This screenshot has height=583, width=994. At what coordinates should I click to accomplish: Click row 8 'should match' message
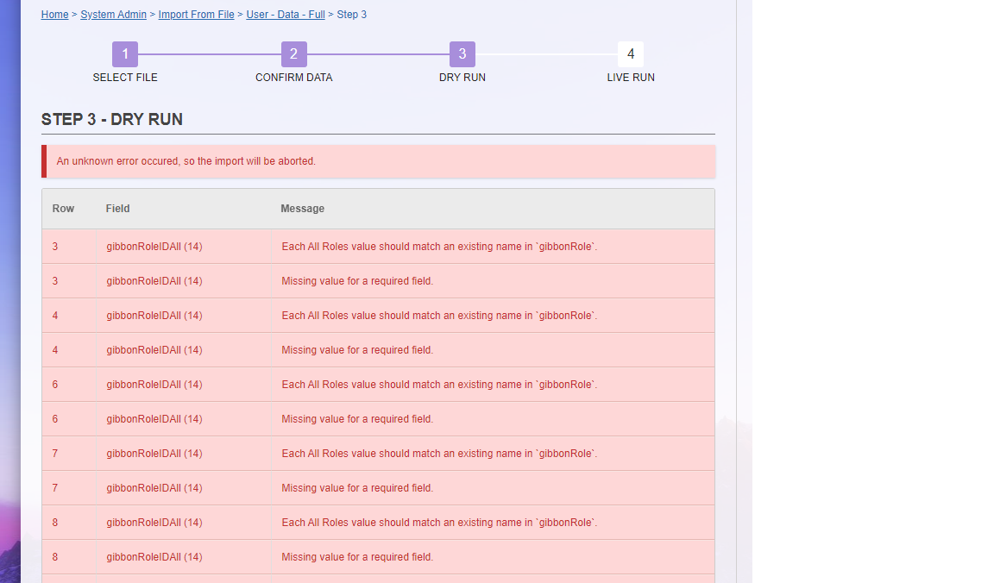point(439,523)
